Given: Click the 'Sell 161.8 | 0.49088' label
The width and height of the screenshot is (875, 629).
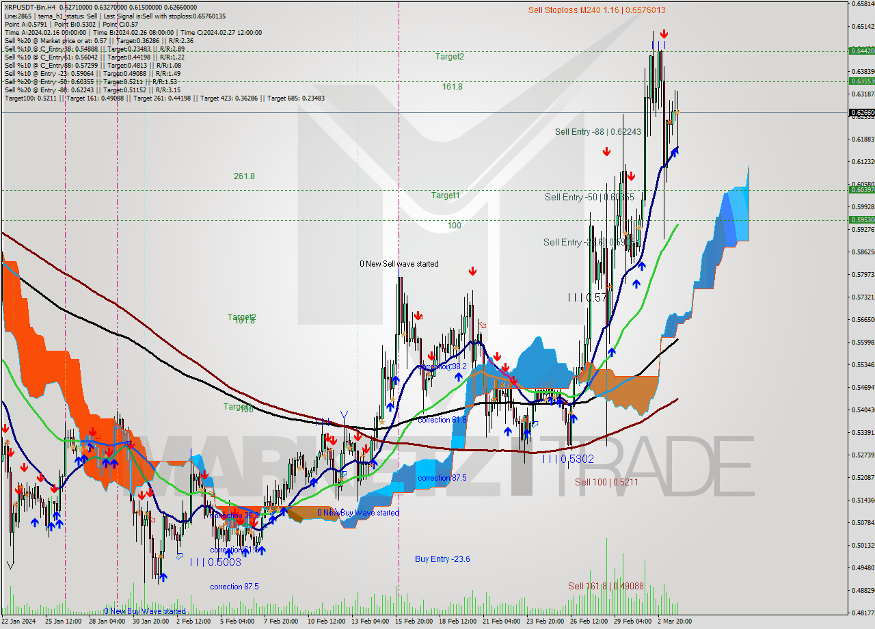Looking at the screenshot, I should tap(606, 586).
